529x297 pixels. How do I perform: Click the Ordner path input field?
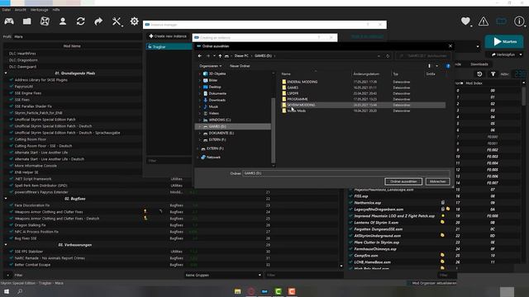coord(346,173)
